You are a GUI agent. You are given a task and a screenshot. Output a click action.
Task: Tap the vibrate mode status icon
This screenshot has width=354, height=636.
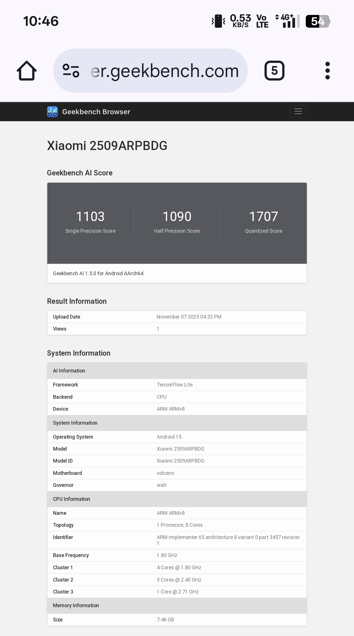point(218,21)
